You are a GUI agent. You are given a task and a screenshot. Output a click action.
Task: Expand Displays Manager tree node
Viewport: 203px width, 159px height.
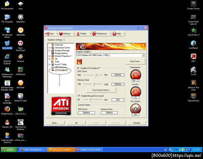pyautogui.click(x=49, y=51)
